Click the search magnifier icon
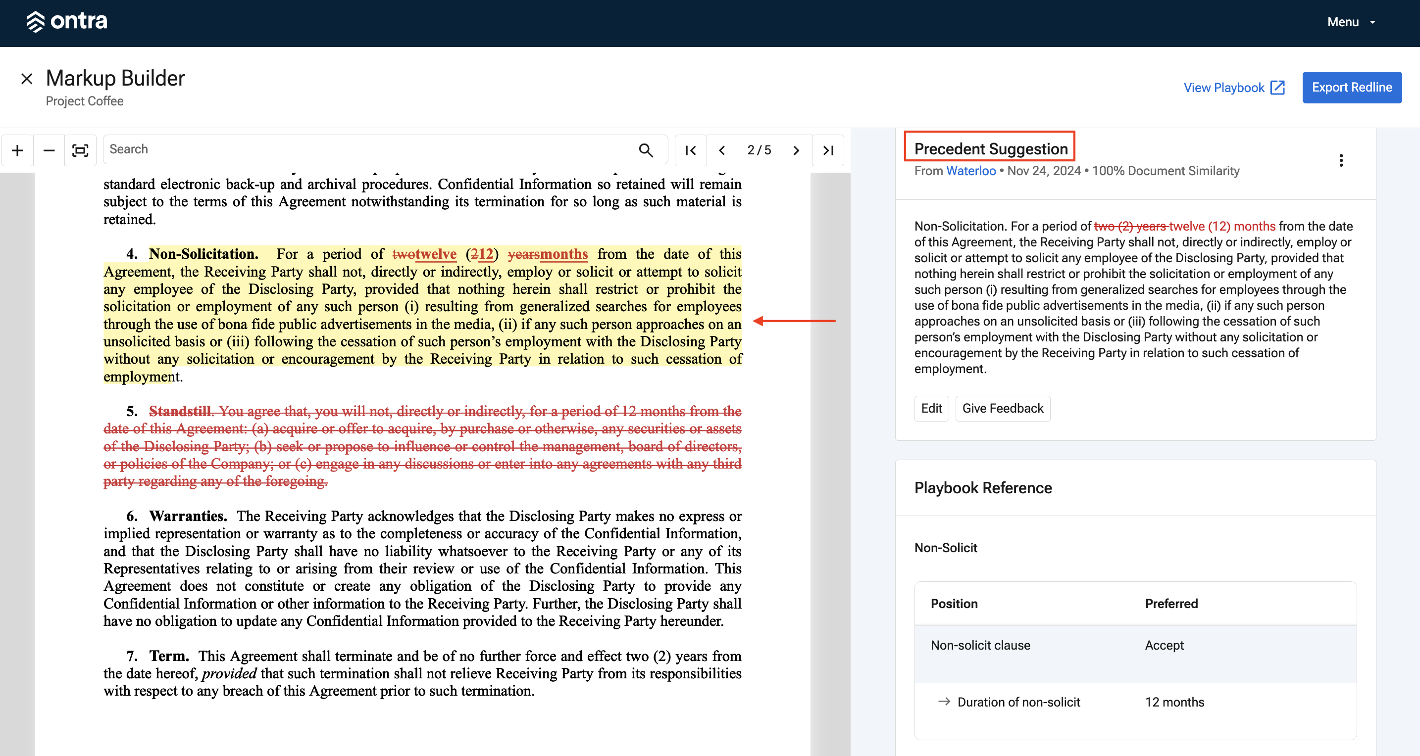The image size is (1420, 756). pyautogui.click(x=646, y=150)
